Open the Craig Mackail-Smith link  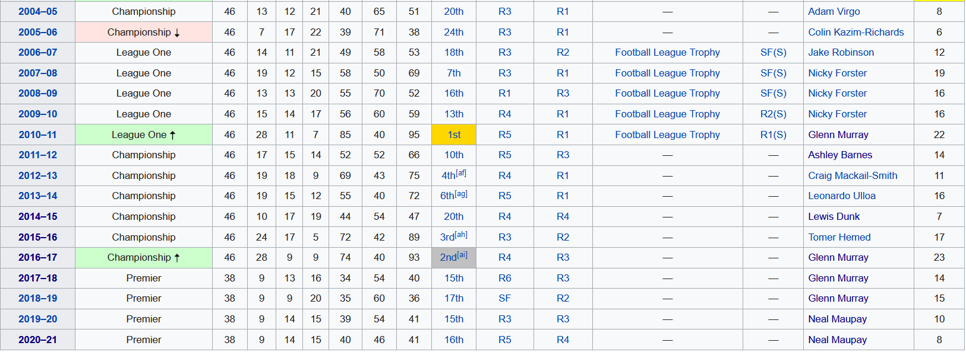tap(853, 175)
